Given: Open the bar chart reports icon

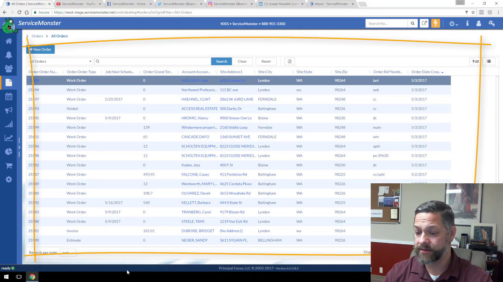Looking at the screenshot, I should [9, 125].
